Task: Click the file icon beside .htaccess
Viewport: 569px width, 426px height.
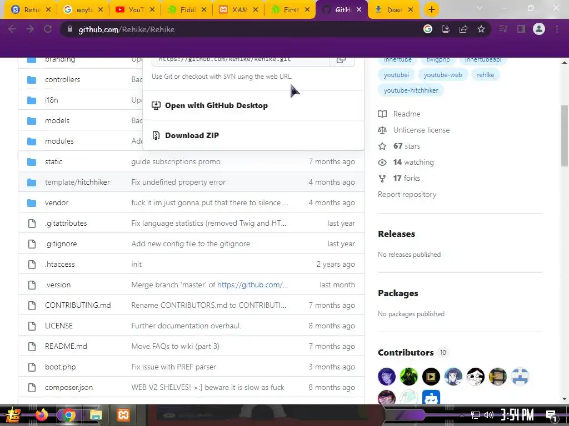Action: pos(32,265)
